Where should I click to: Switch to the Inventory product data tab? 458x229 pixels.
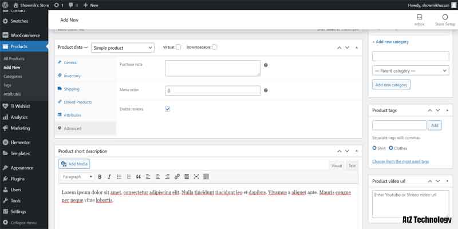pyautogui.click(x=72, y=76)
